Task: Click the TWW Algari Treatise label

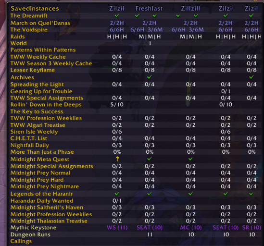Action: click(x=38, y=125)
